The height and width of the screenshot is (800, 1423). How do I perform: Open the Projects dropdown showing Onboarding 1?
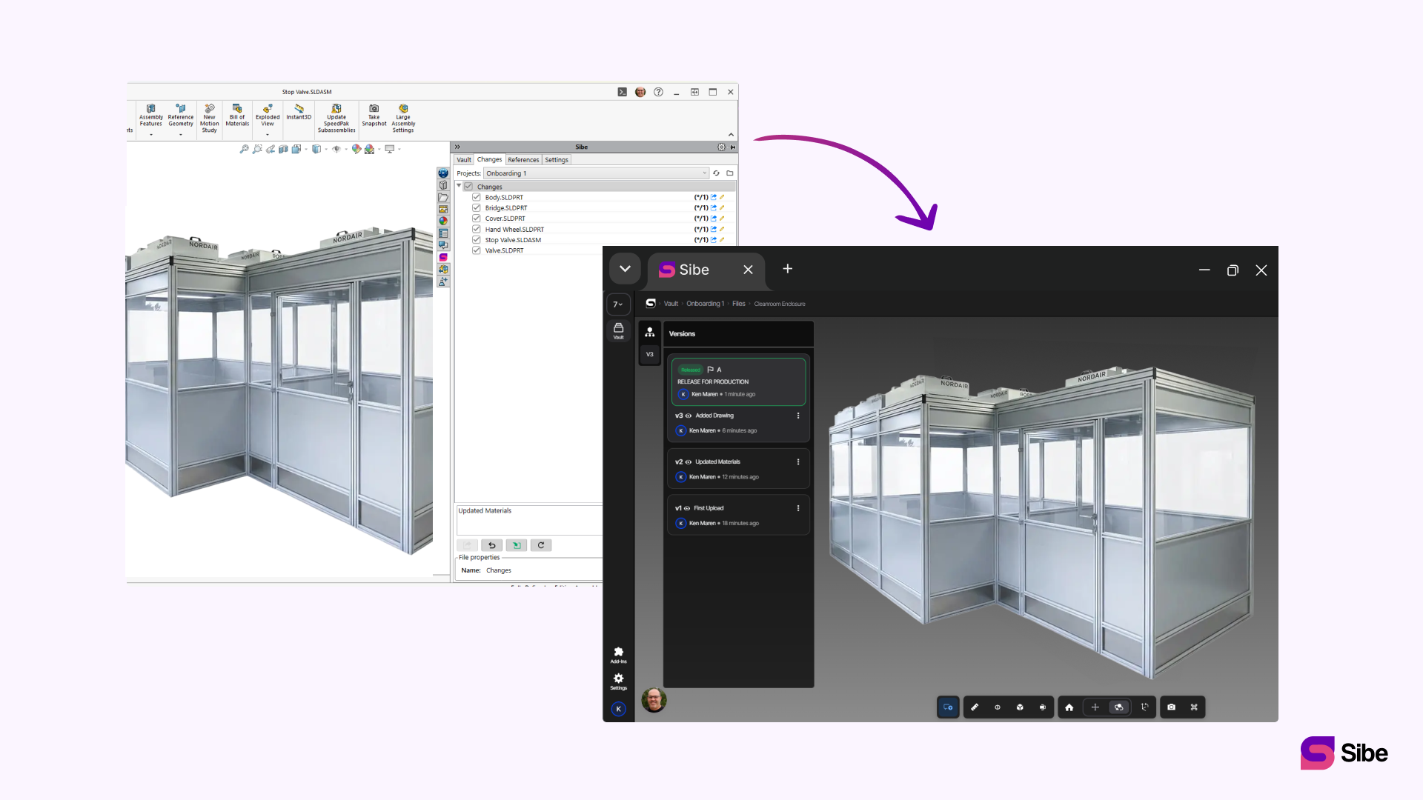(x=597, y=173)
